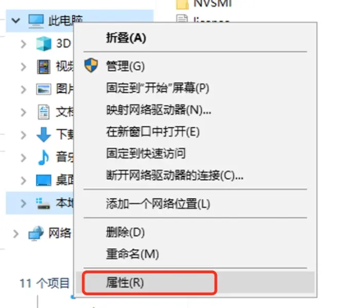Open the pictures folder icon
This screenshot has width=339, height=308.
pyautogui.click(x=44, y=89)
